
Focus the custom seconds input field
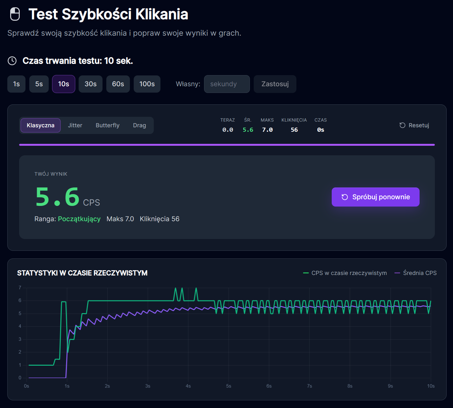coord(227,84)
